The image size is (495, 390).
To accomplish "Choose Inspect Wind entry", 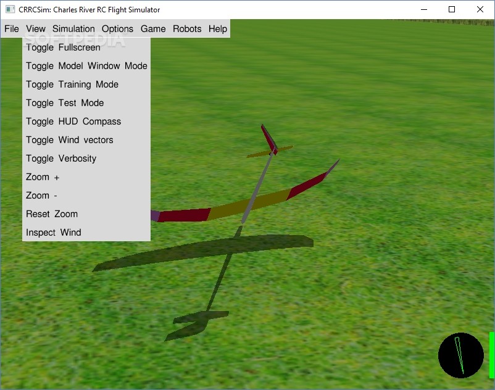I will point(86,233).
